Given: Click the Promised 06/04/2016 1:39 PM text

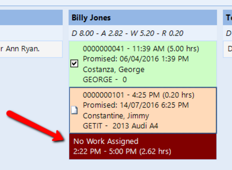Looking at the screenshot, I should tap(136, 59).
